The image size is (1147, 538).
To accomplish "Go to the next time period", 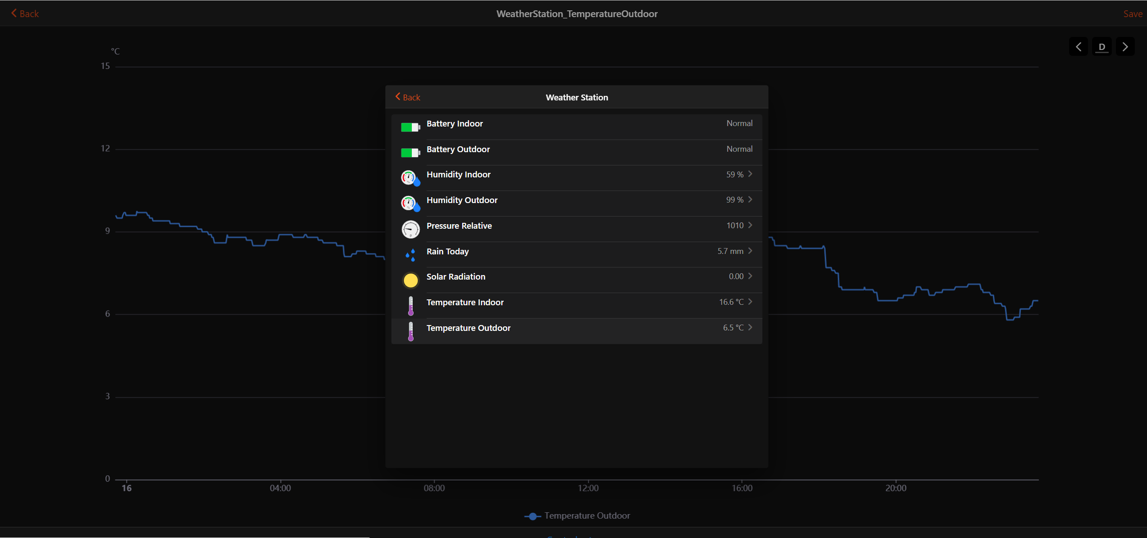I will point(1125,46).
